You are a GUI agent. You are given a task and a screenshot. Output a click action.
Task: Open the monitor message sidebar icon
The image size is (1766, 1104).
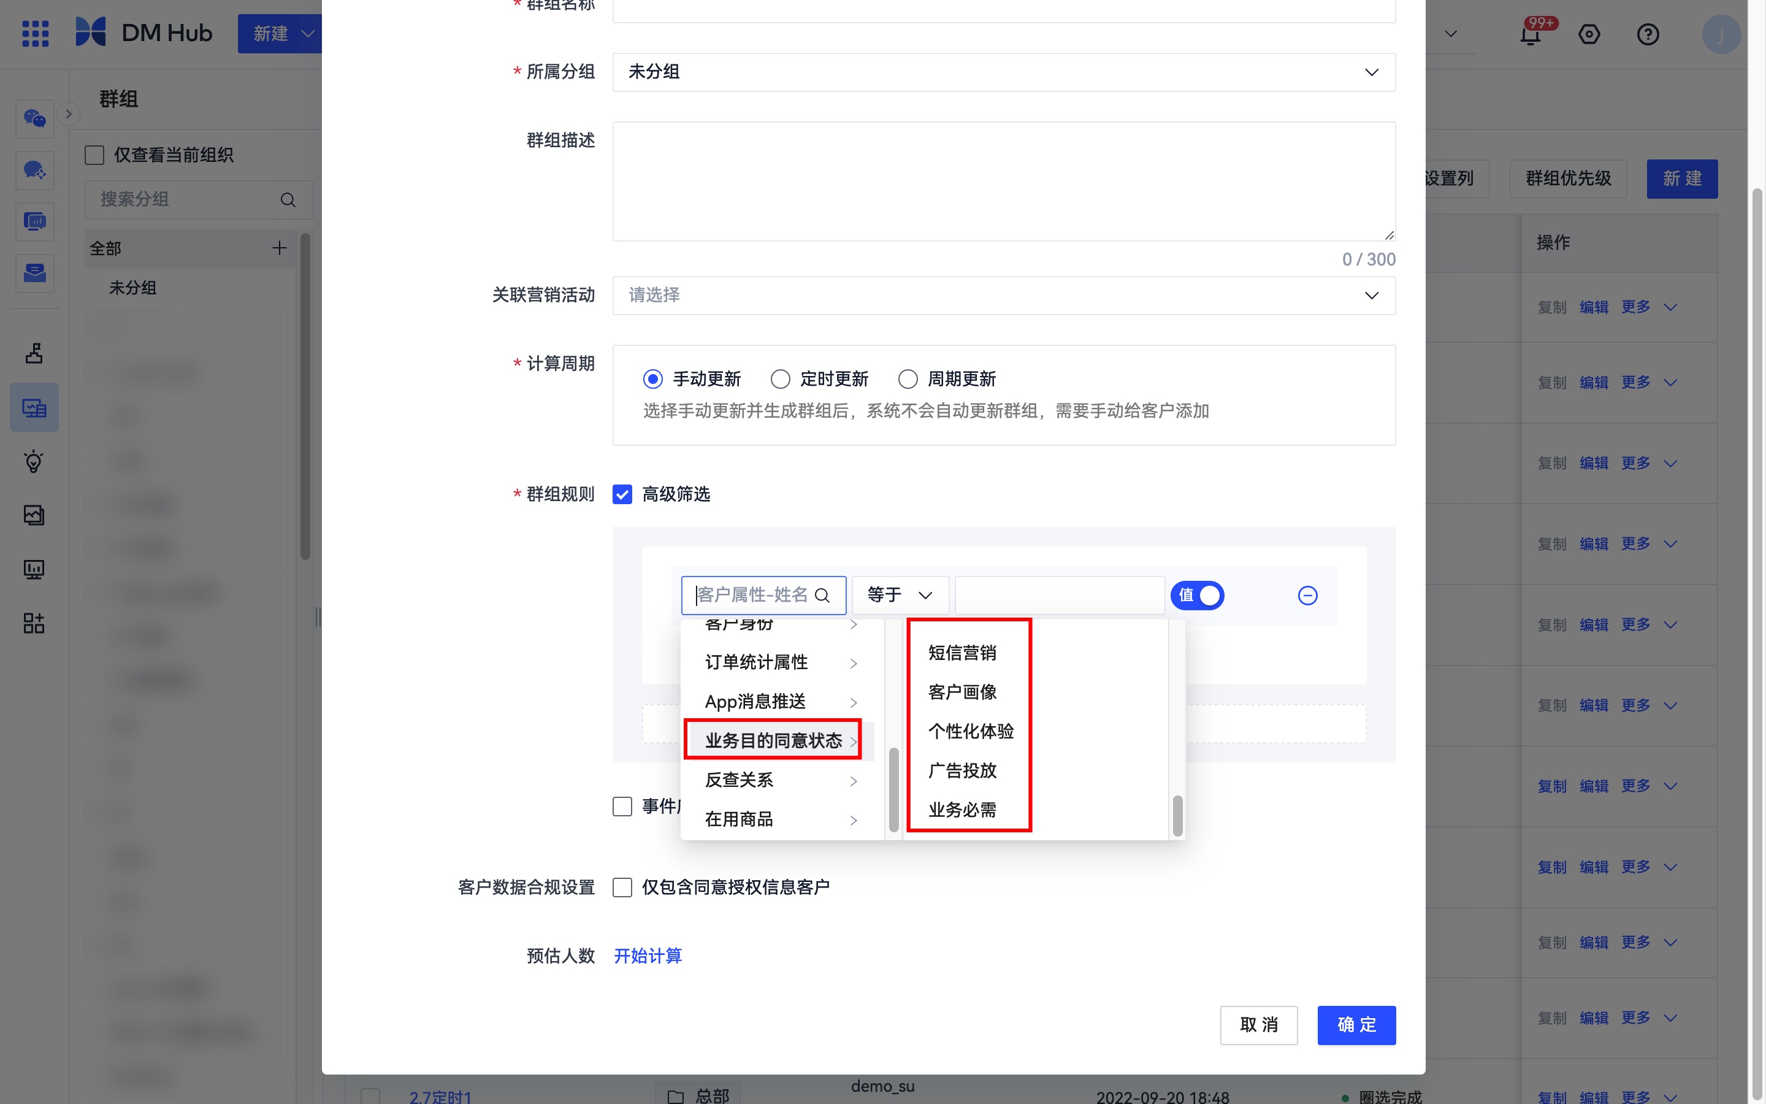[35, 221]
